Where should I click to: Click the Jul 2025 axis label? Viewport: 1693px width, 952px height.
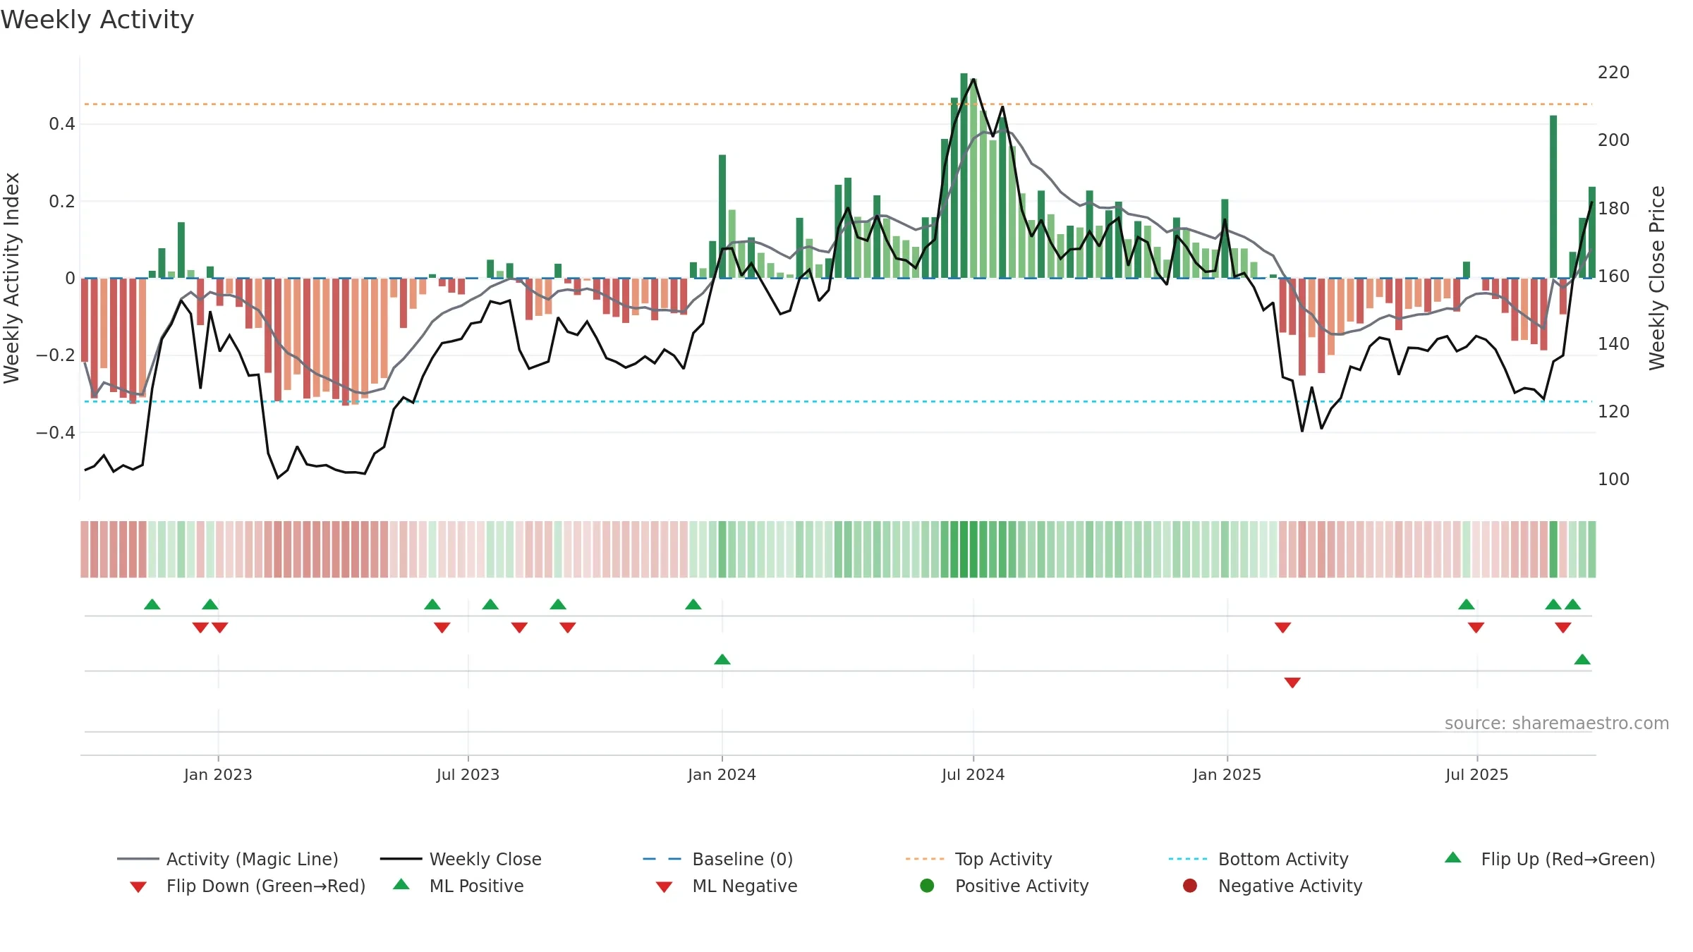click(1476, 774)
